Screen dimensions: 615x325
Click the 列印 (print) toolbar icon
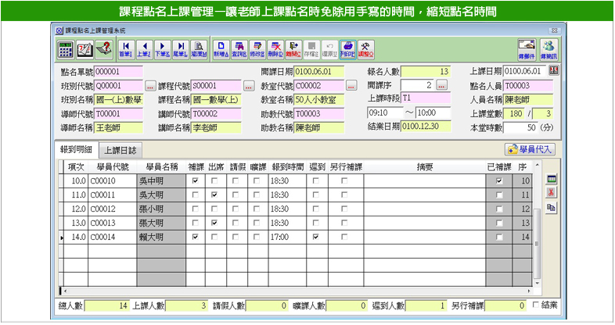348,48
